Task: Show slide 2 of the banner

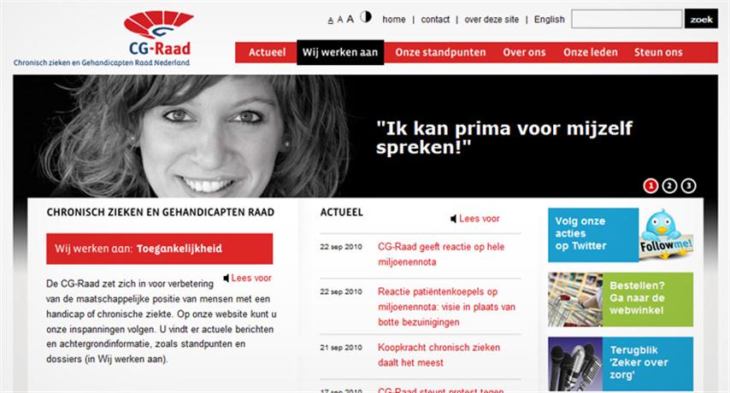Action: (x=669, y=186)
